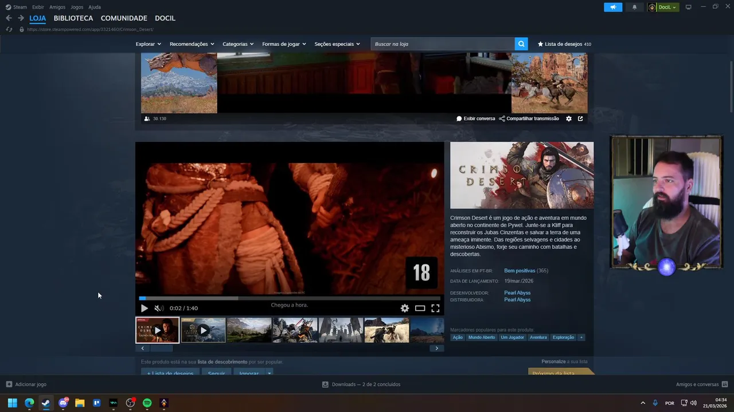Open the LOJA tab
The height and width of the screenshot is (412, 734).
[38, 18]
